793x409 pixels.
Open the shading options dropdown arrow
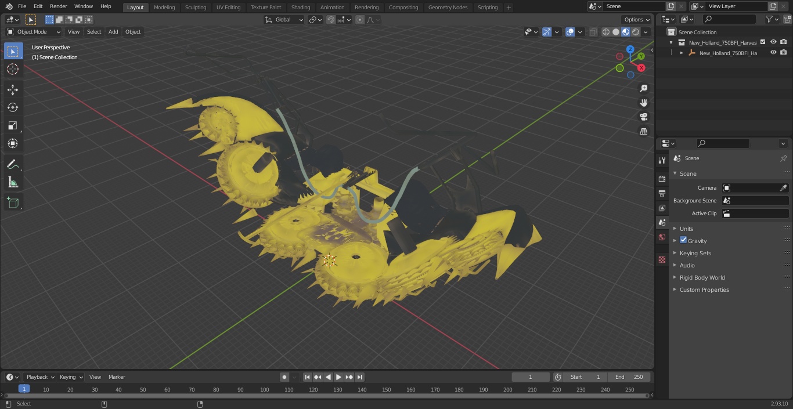(646, 32)
